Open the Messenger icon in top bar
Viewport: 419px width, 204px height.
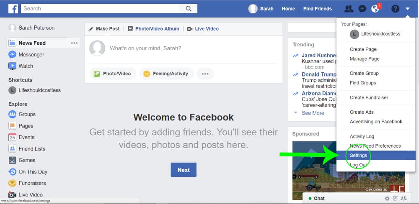(x=362, y=9)
